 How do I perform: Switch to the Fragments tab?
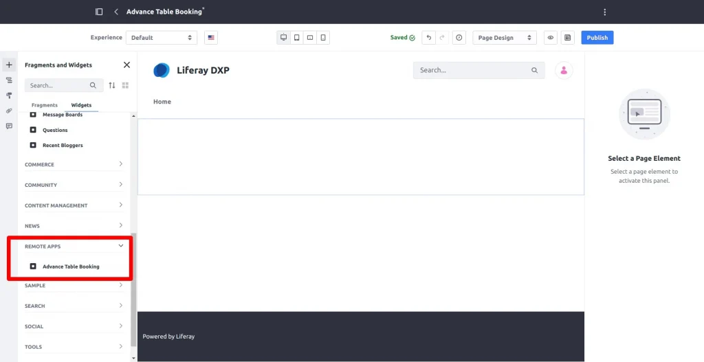[x=45, y=105]
